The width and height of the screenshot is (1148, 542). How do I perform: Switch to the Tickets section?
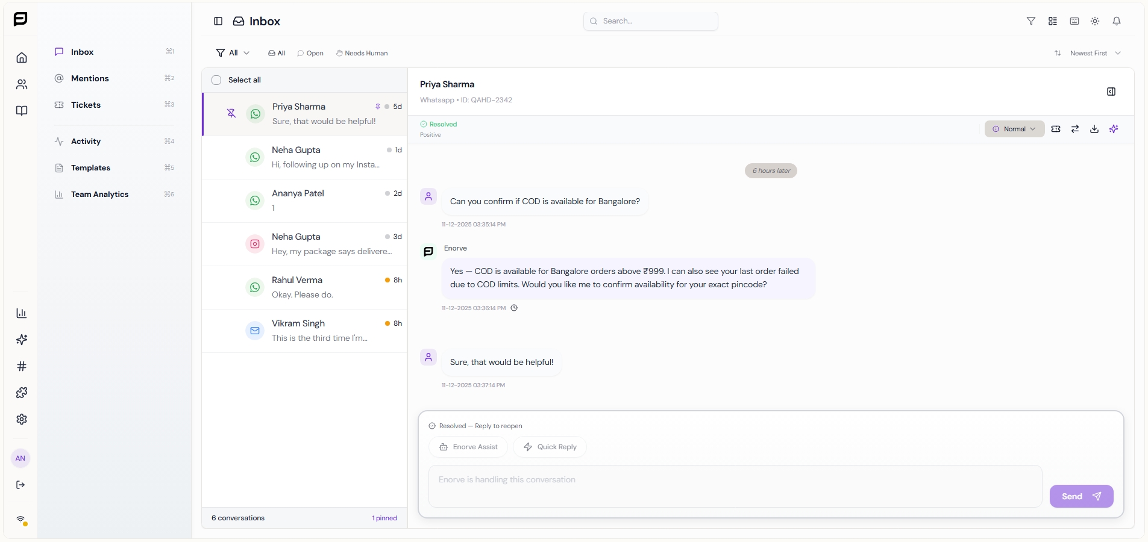(x=84, y=105)
